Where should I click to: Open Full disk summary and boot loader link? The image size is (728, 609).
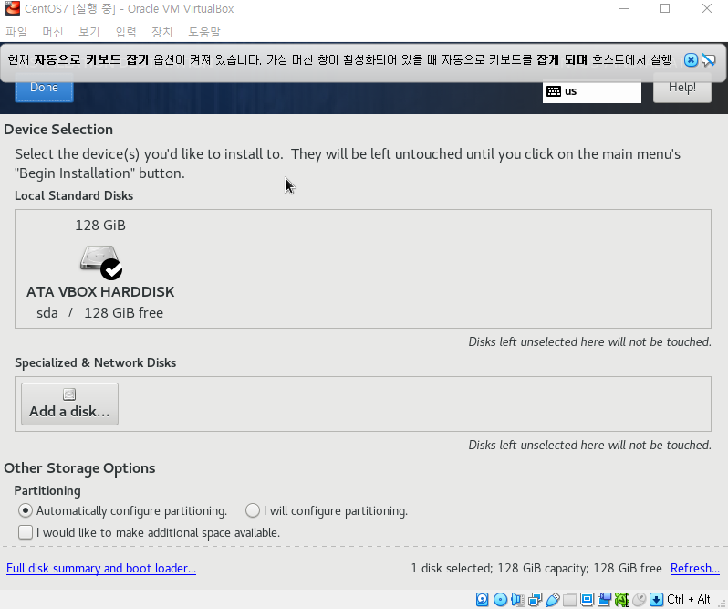101,568
